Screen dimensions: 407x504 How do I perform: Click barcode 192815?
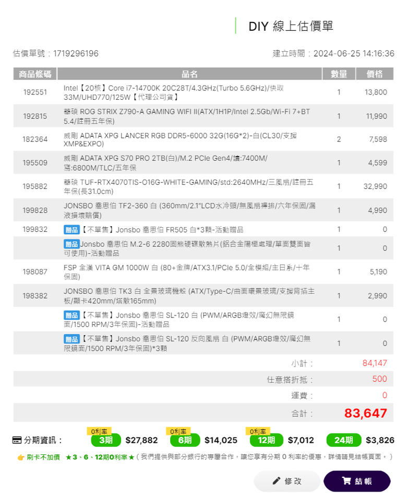[x=35, y=116]
